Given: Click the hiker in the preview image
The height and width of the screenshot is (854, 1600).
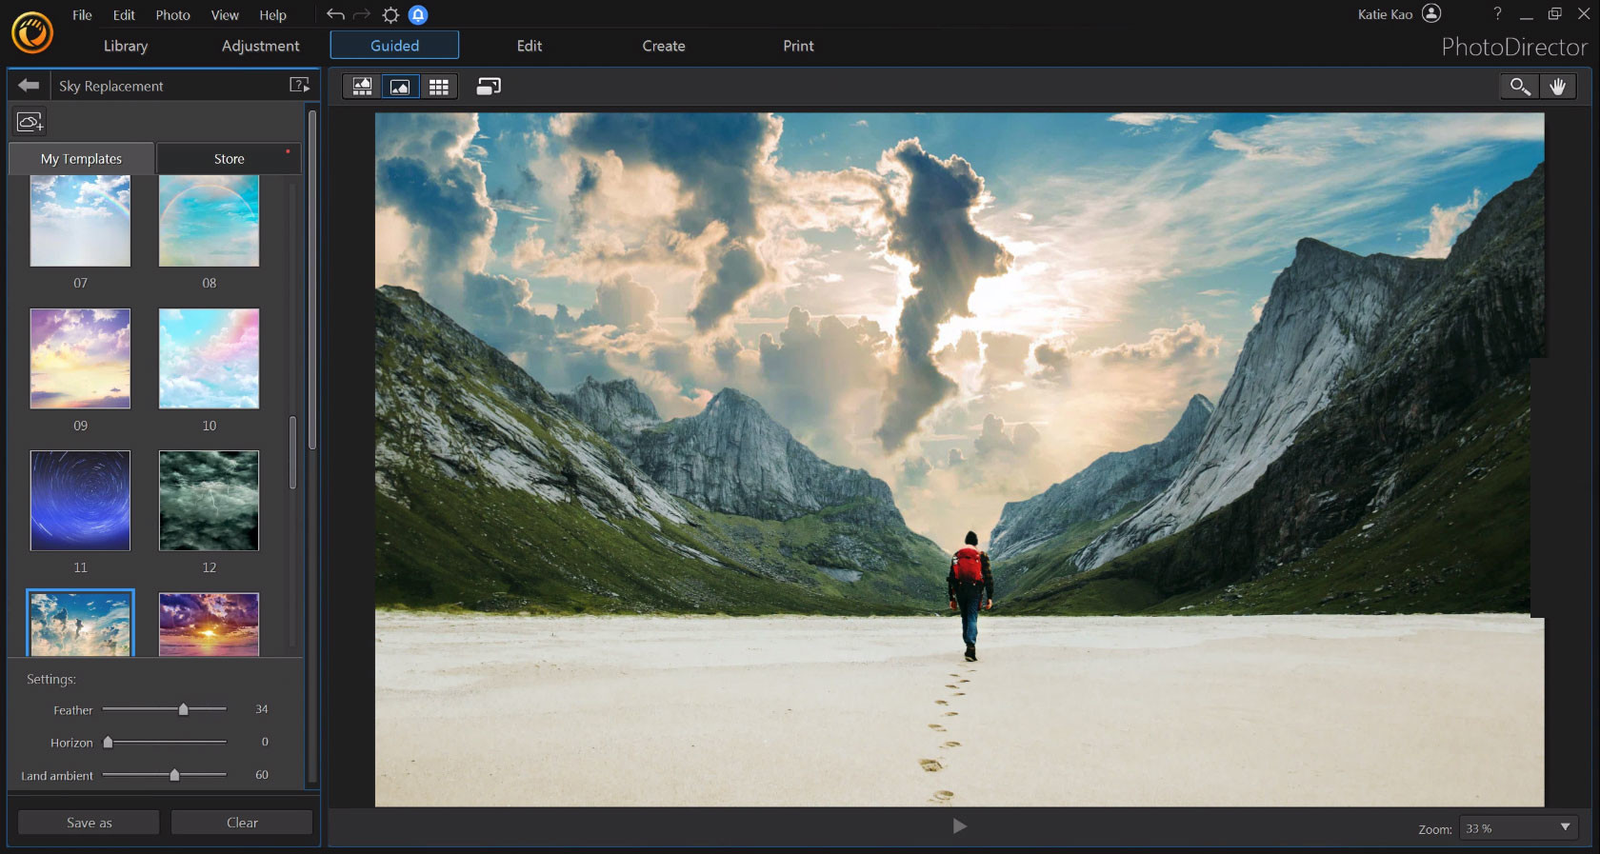Looking at the screenshot, I should tap(970, 595).
